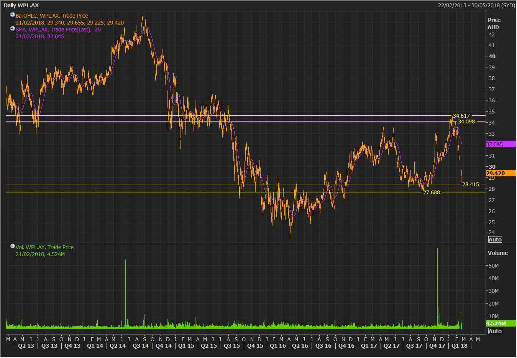Click the magenta 32.045 SMA value tag
Screen dimensions: 517x358
(x=501, y=144)
